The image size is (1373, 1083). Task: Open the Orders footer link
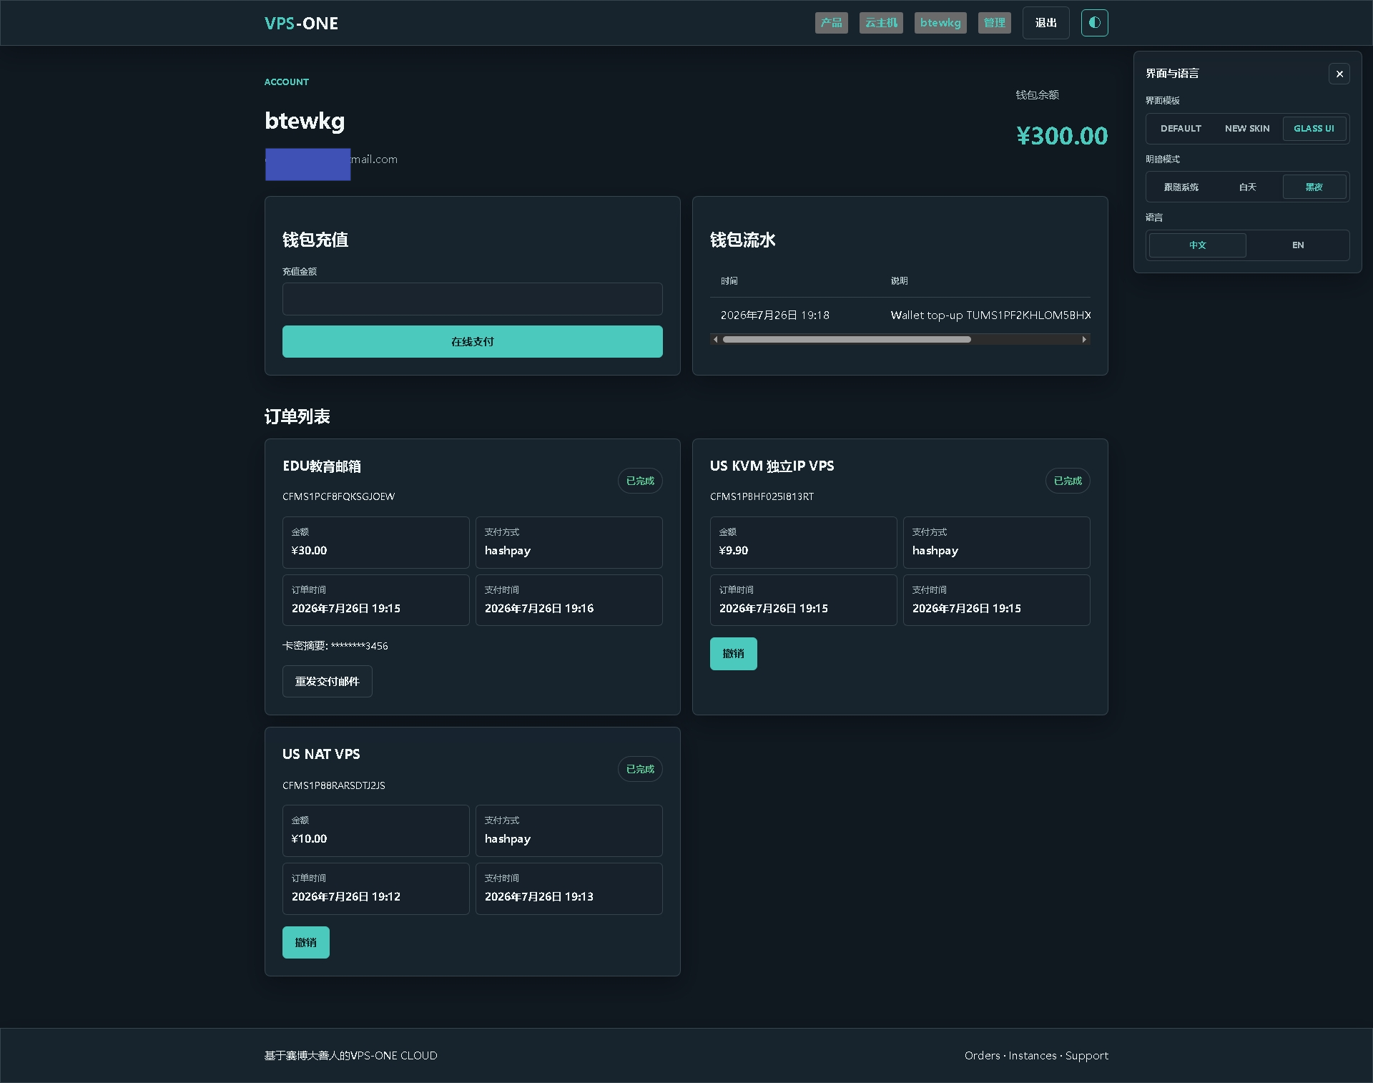tap(982, 1056)
